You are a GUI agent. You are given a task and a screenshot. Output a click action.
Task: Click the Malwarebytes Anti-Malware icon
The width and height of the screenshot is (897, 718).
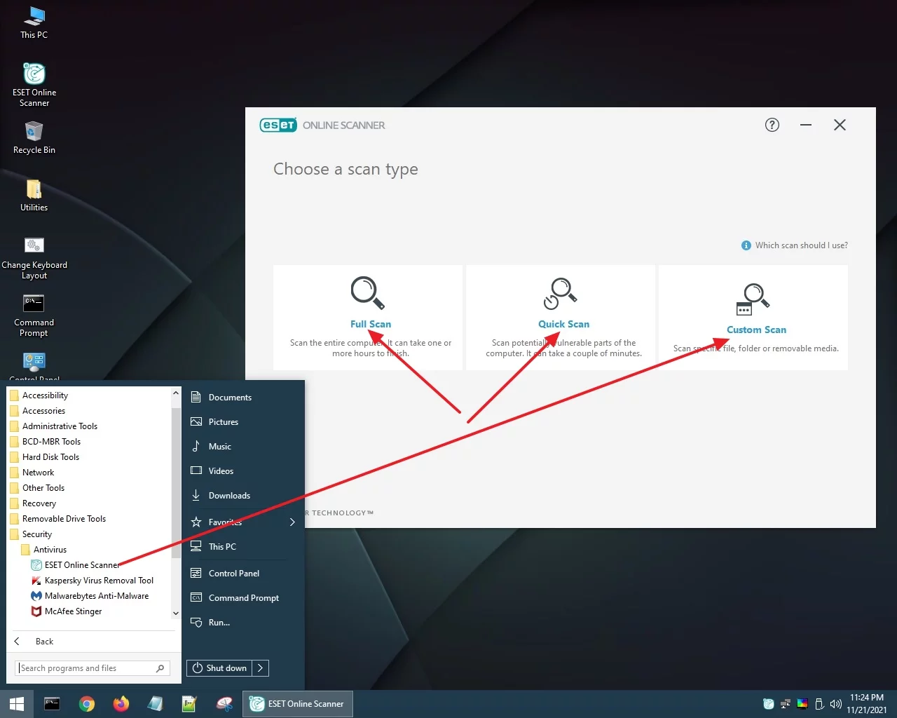click(x=36, y=596)
